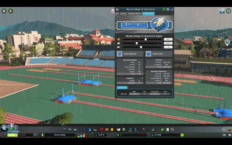Viewport: 232px width, 145px height.
Task: Select the Track & Field tab
Action: coord(122,87)
